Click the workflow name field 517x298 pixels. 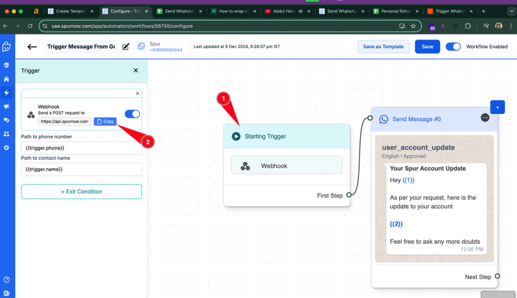coord(81,47)
